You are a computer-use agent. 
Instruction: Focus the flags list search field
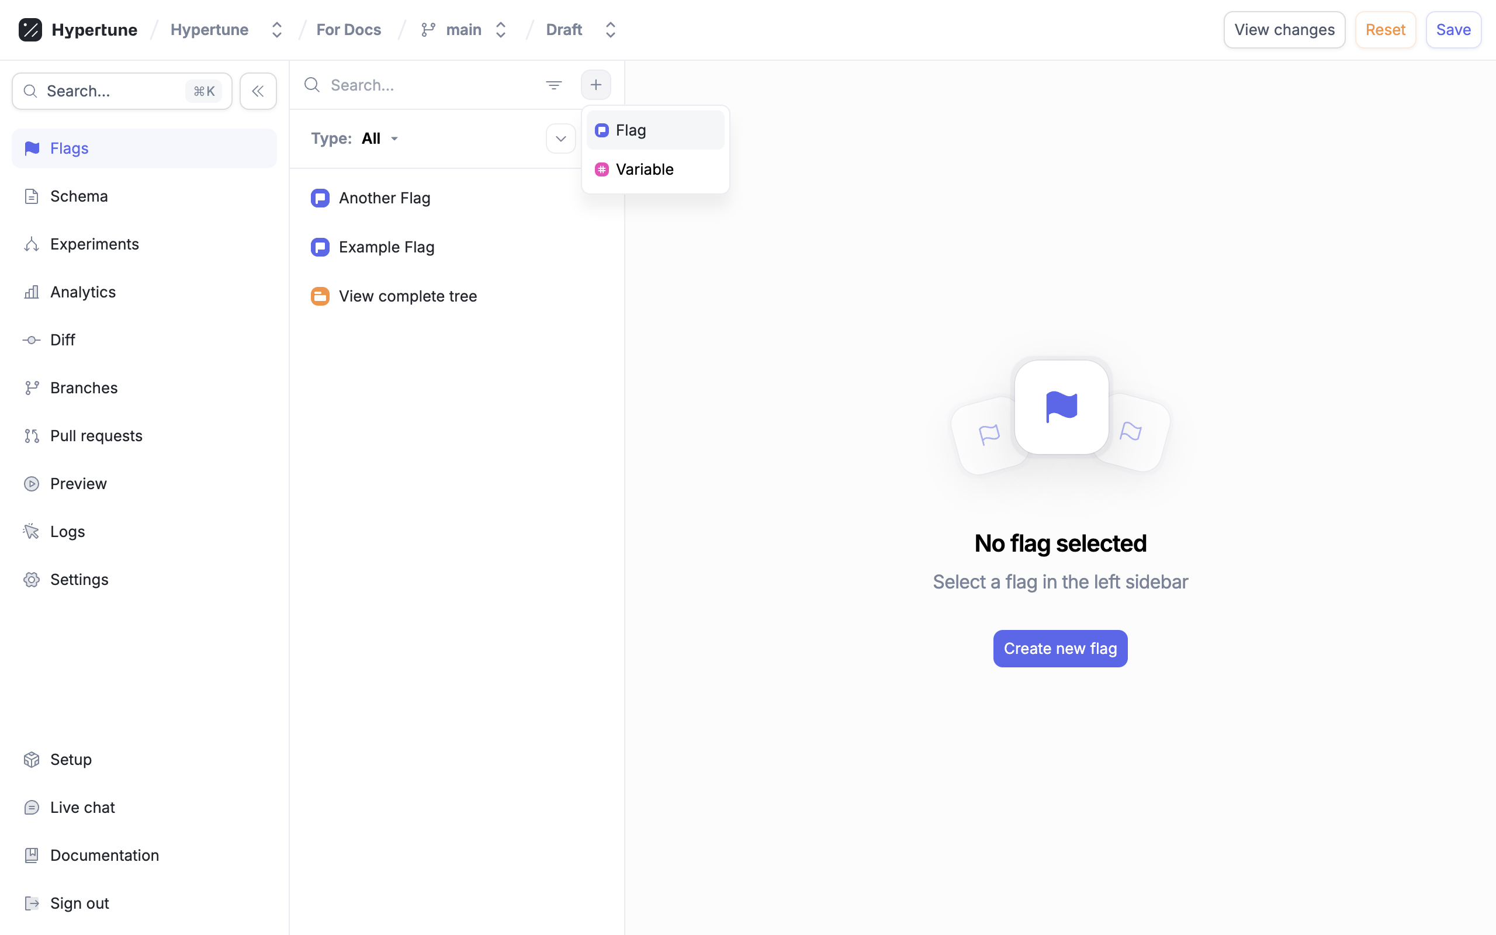[x=427, y=85]
